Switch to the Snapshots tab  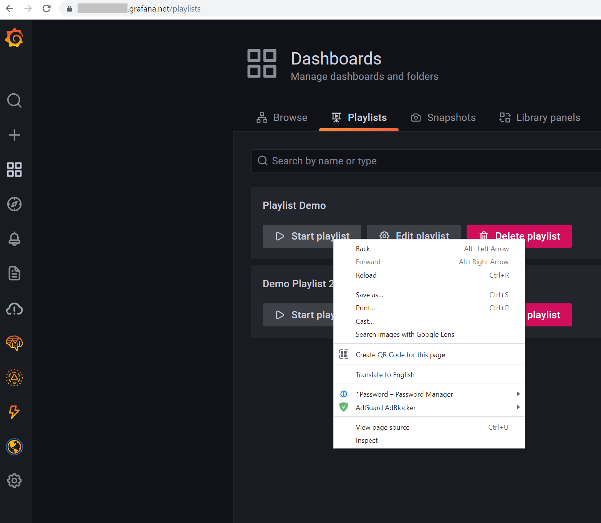coord(443,118)
